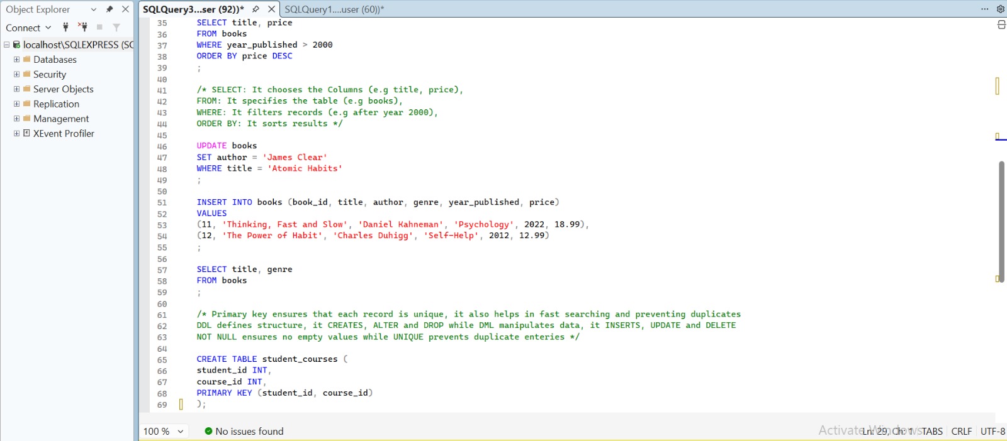Expand the Management folder node
Image resolution: width=1007 pixels, height=441 pixels.
16,119
